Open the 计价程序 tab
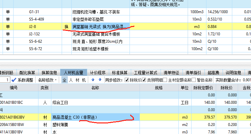 [98, 73]
